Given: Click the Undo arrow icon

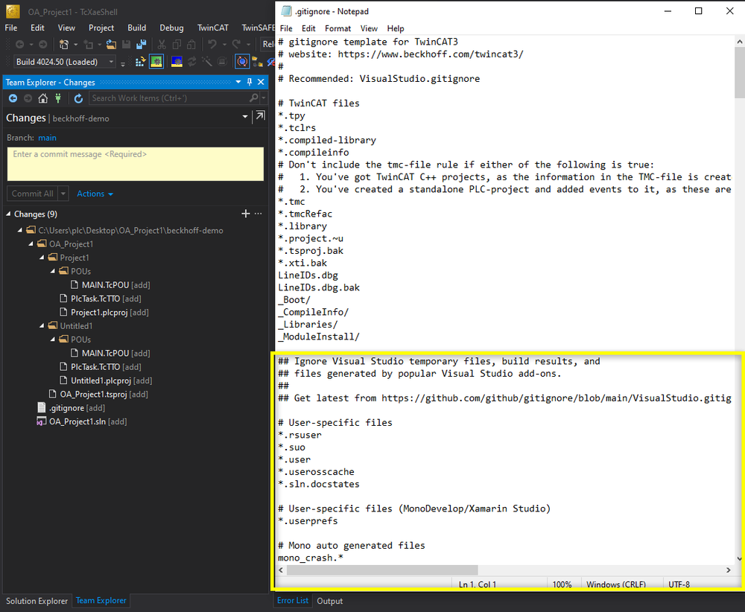Looking at the screenshot, I should tap(212, 45).
